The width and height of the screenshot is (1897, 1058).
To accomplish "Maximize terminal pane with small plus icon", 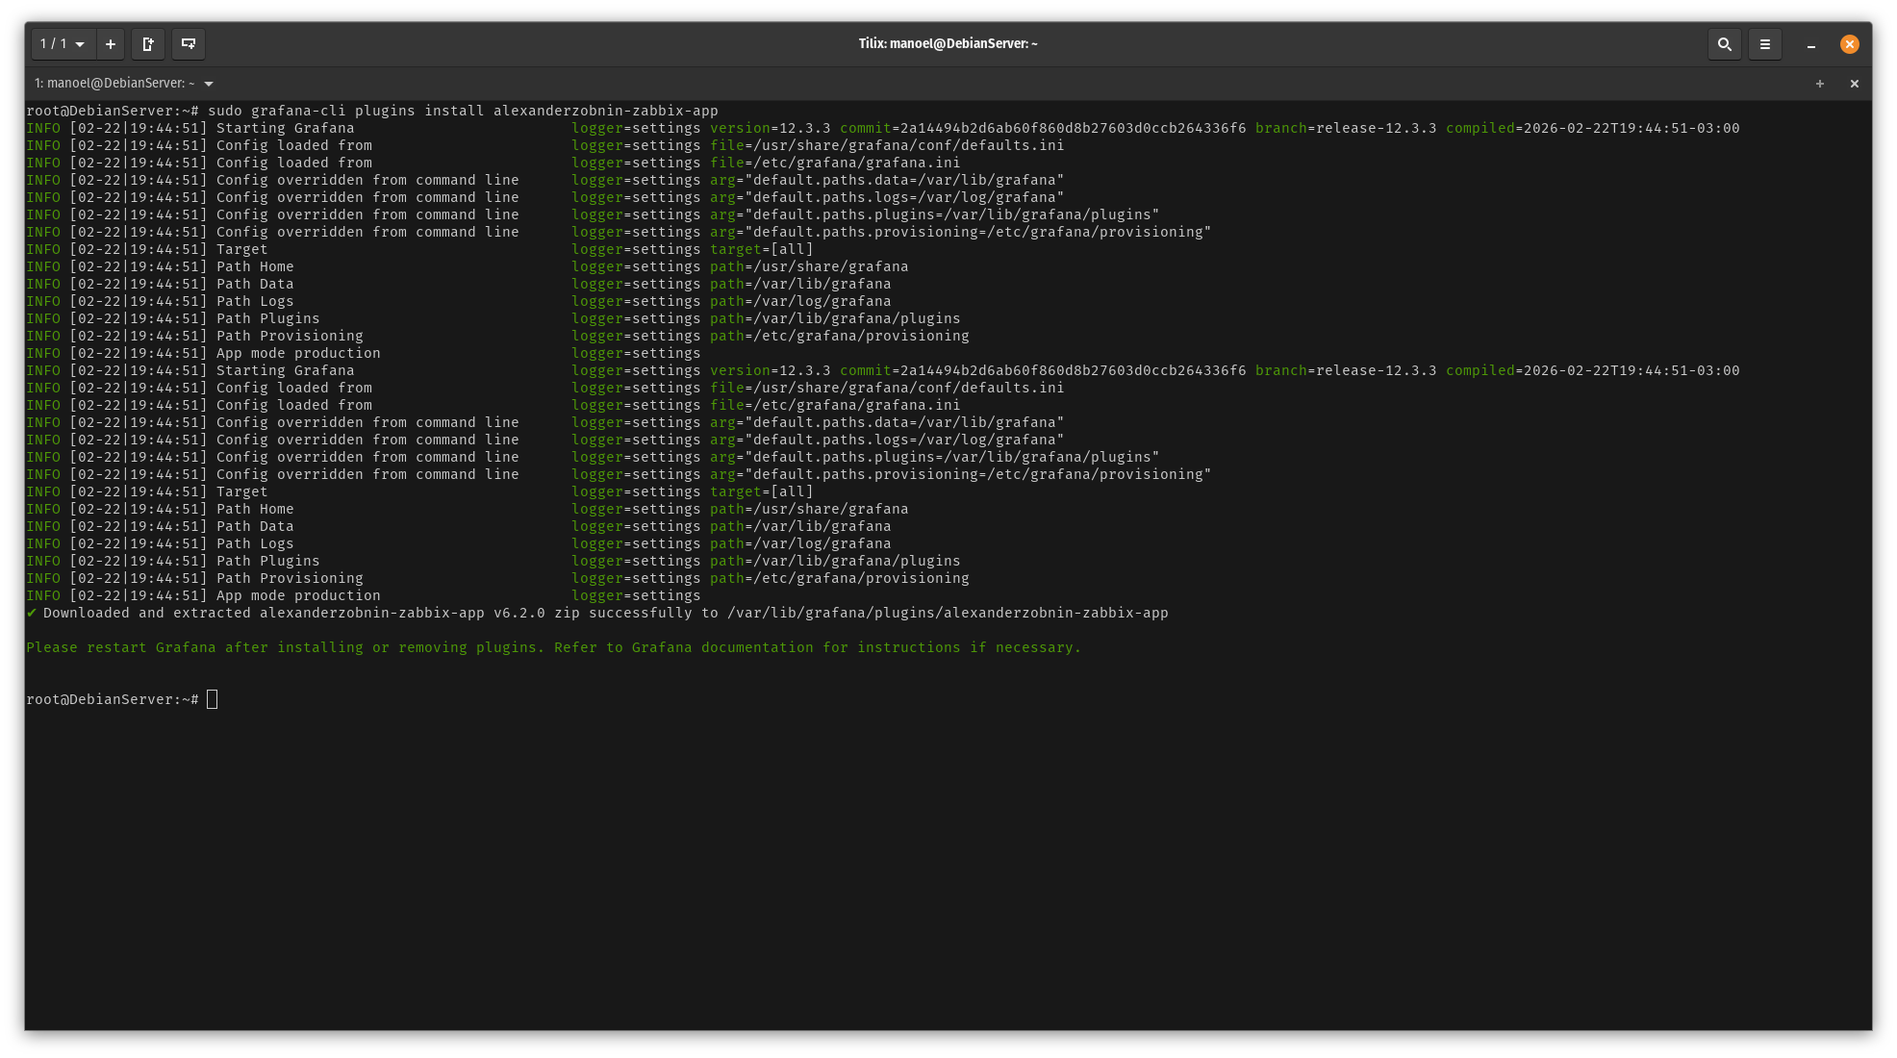I will pos(1819,84).
